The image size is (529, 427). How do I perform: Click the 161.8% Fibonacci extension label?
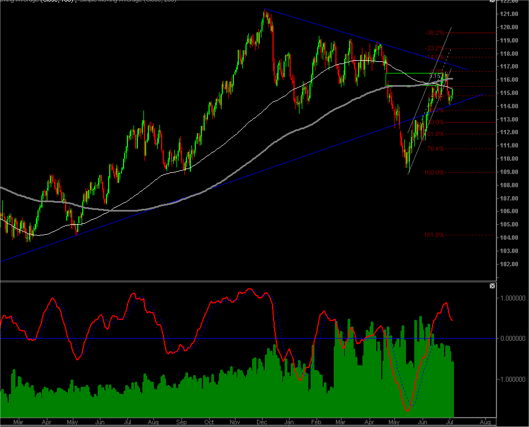434,235
